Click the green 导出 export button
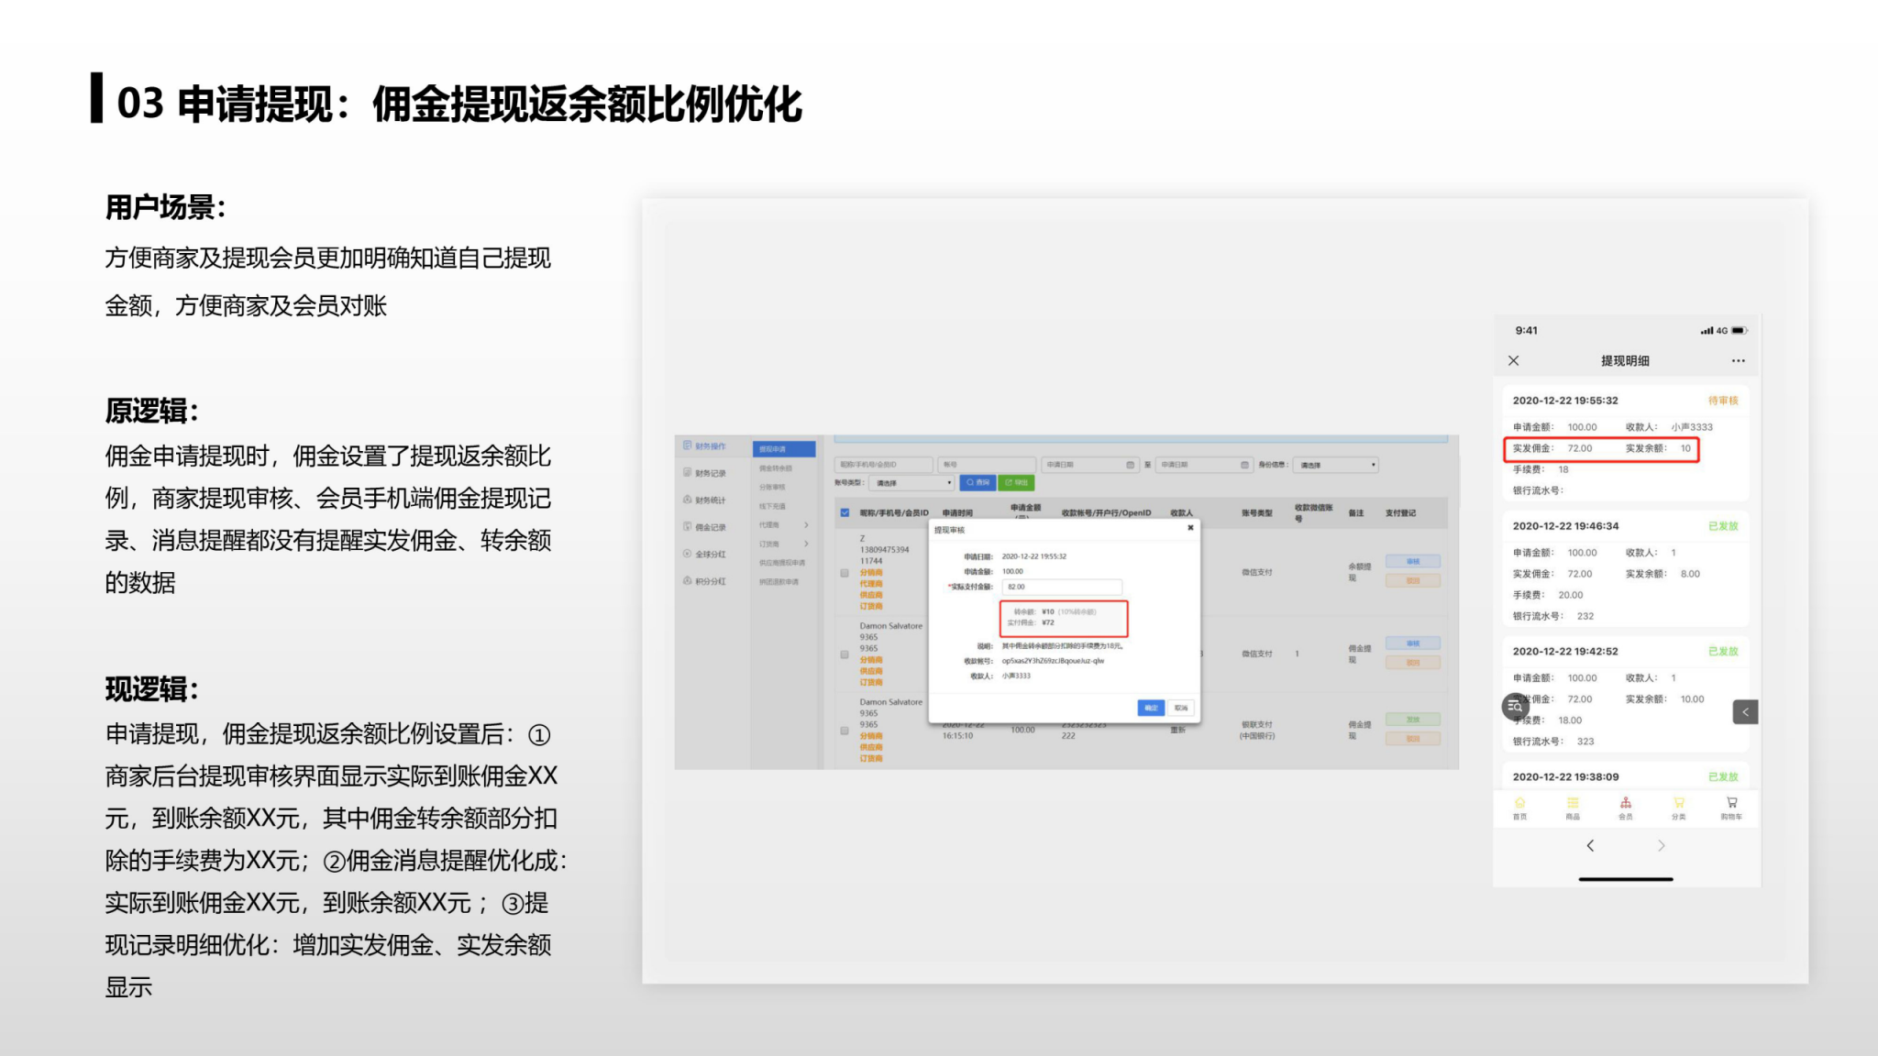 tap(1016, 482)
